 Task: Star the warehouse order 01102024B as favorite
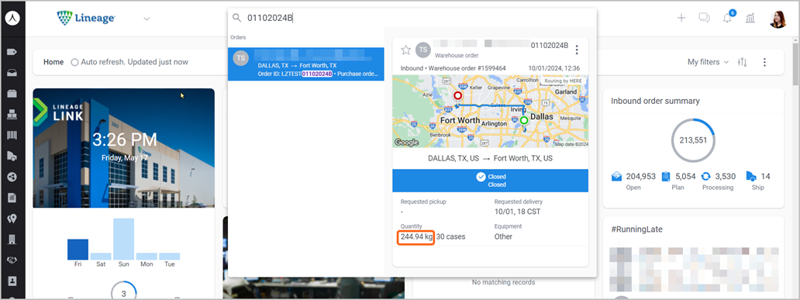coord(406,50)
